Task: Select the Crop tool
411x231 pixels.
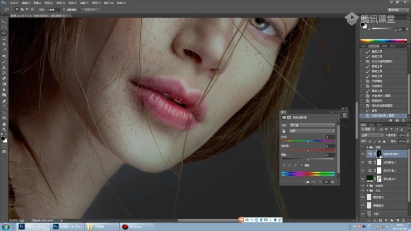Action: pyautogui.click(x=4, y=44)
